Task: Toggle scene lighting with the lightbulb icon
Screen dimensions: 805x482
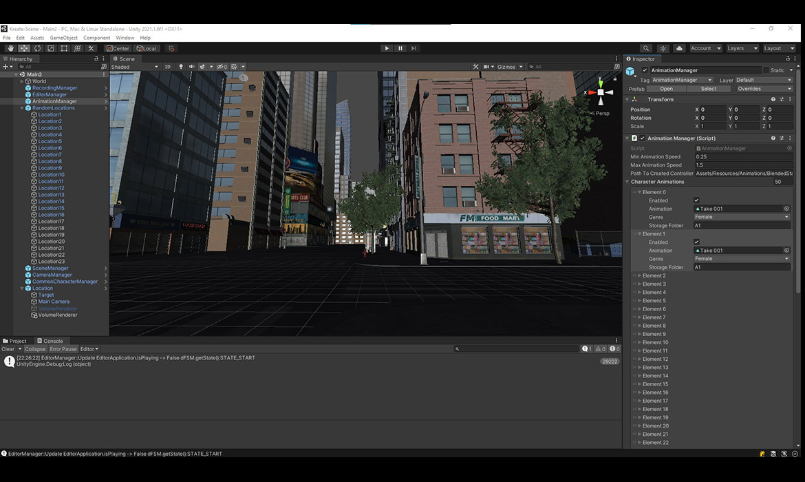Action: 181,67
